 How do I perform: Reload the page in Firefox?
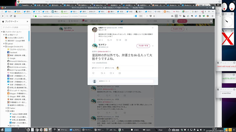[11, 16]
